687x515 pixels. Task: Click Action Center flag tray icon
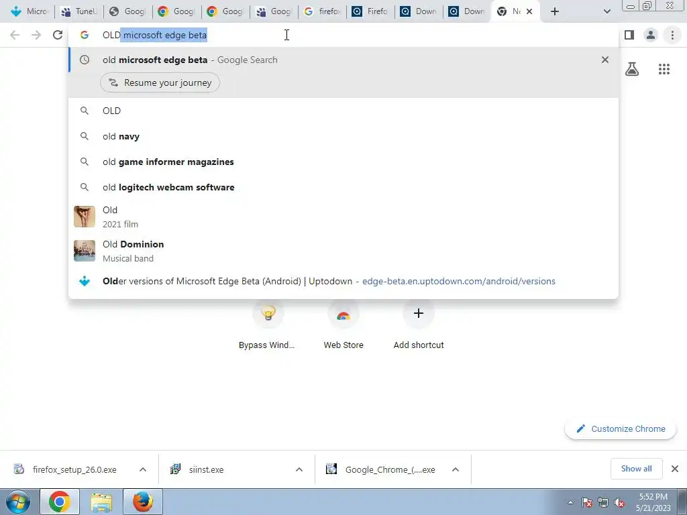pos(587,502)
